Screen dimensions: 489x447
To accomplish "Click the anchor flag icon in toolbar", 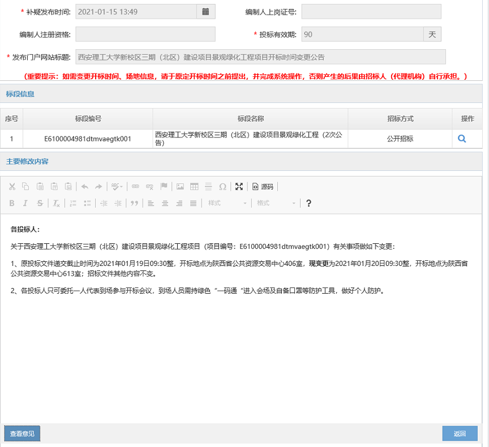I will 164,186.
